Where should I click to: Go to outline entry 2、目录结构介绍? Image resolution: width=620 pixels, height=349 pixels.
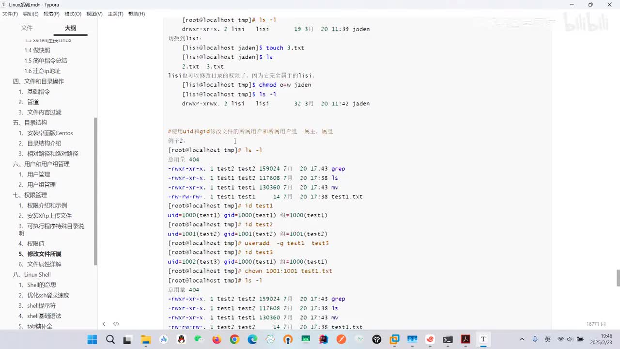[x=40, y=143]
